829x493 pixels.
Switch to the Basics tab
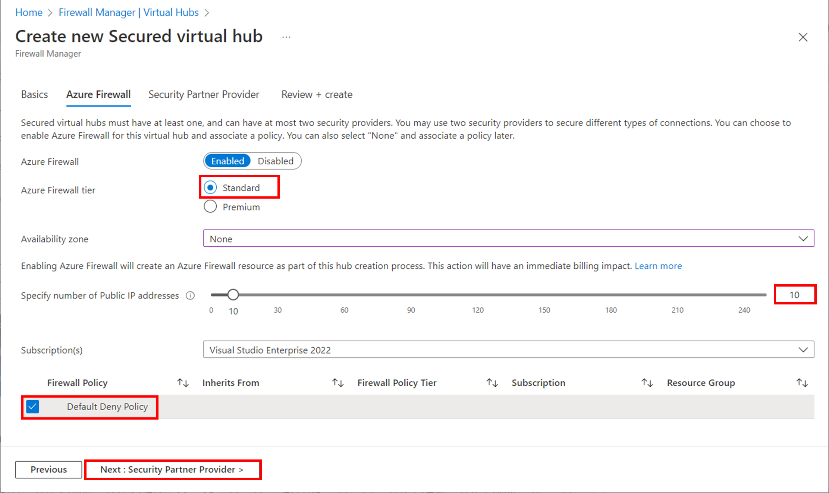tap(34, 95)
